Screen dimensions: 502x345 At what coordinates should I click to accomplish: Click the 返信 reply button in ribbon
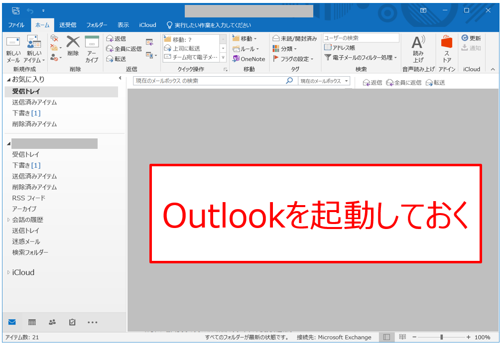coord(116,39)
